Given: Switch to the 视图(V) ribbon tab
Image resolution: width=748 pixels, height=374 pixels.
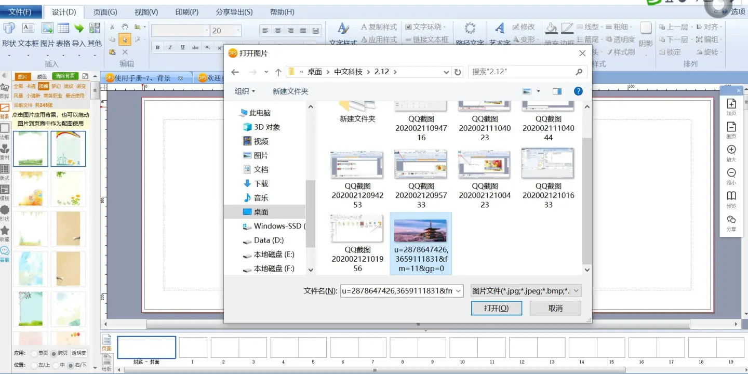Looking at the screenshot, I should click(x=146, y=12).
